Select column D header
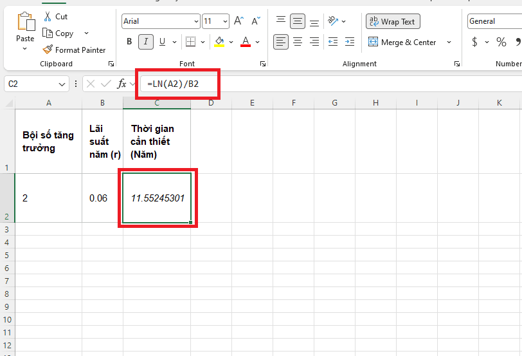 point(211,103)
